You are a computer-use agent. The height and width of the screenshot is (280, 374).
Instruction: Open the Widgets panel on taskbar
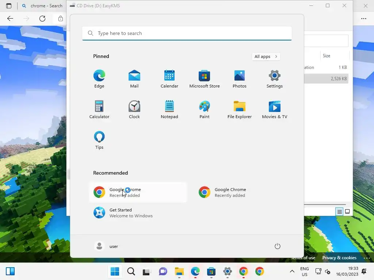(10, 271)
